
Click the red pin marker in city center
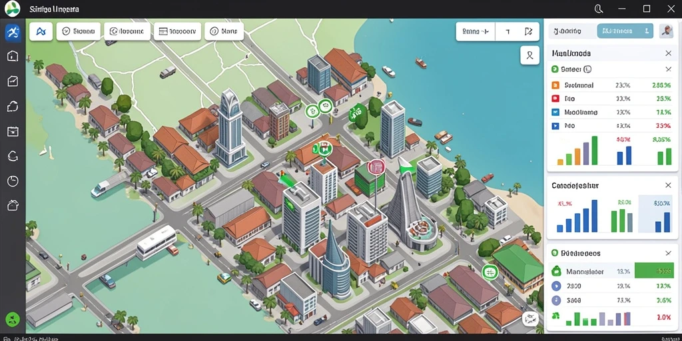click(377, 167)
